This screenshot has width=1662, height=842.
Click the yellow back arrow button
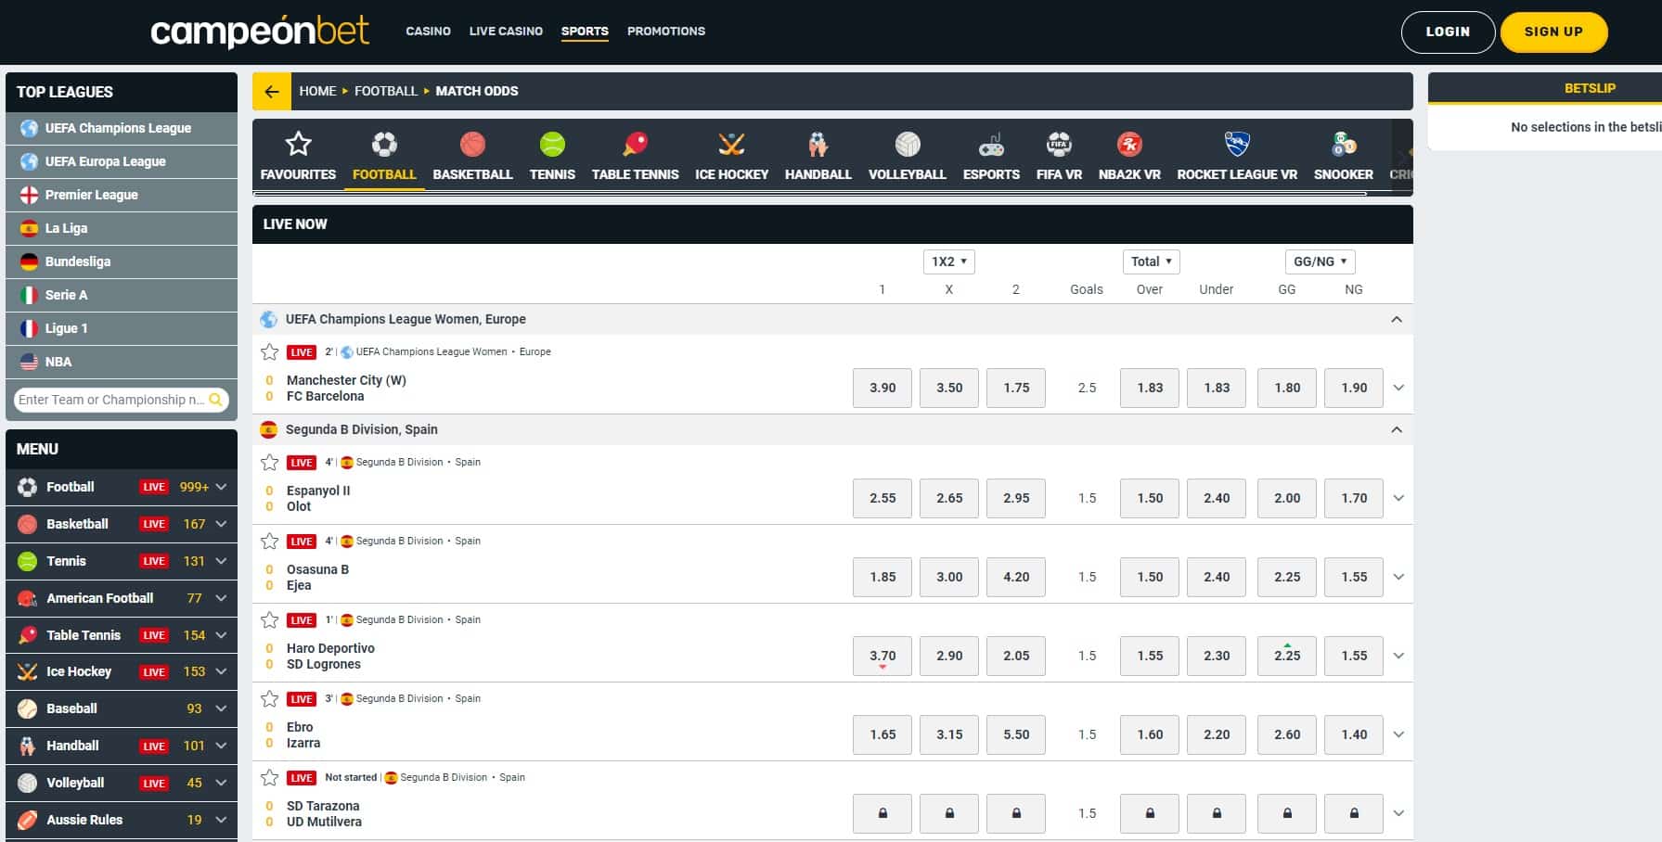272,91
